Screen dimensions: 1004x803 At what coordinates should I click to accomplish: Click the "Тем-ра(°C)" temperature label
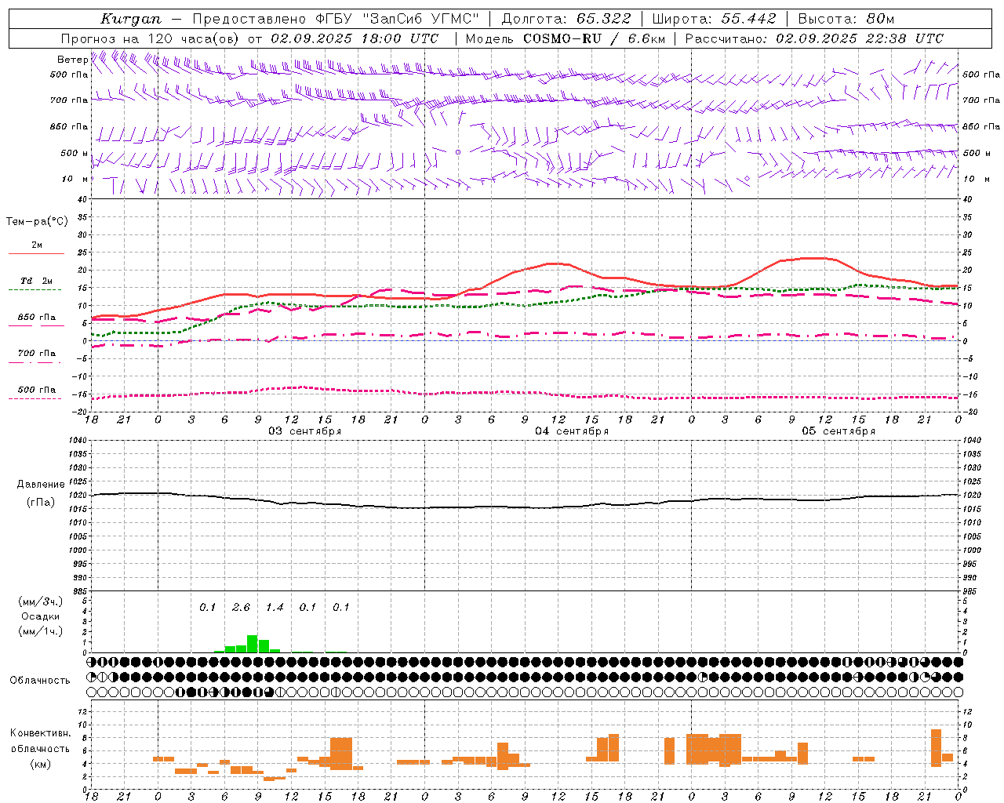click(37, 222)
